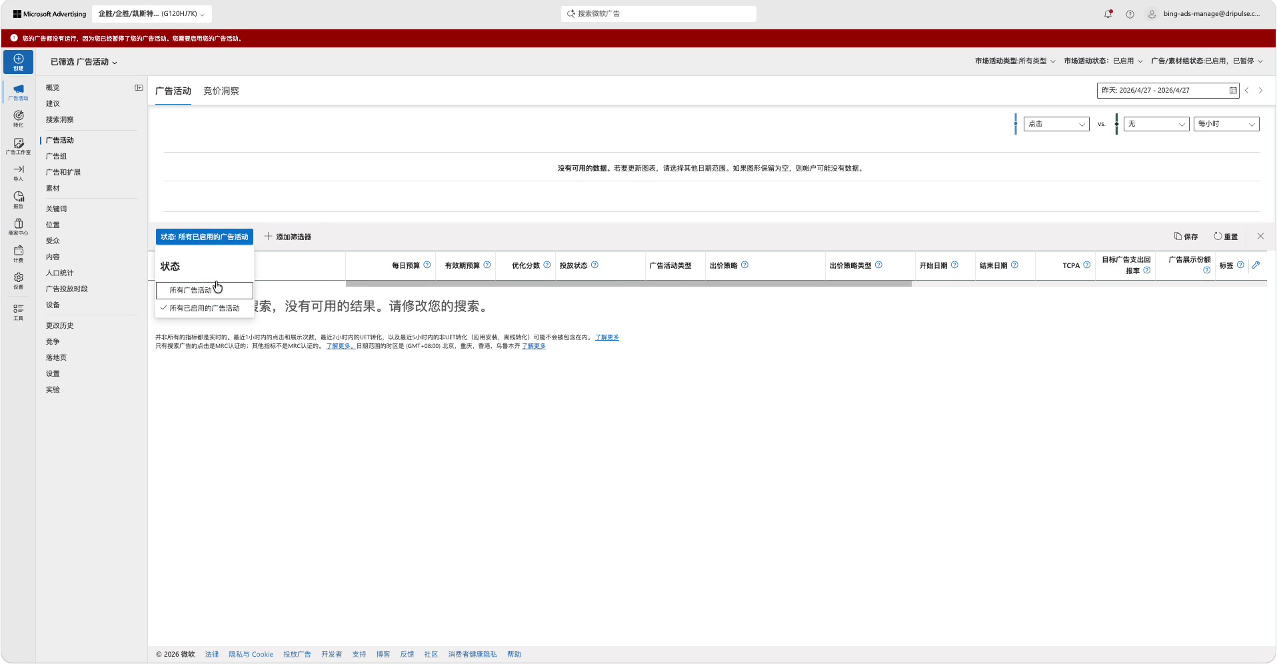Image resolution: width=1277 pixels, height=664 pixels.
Task: Click the help icon beside TCPA
Action: click(x=1087, y=265)
